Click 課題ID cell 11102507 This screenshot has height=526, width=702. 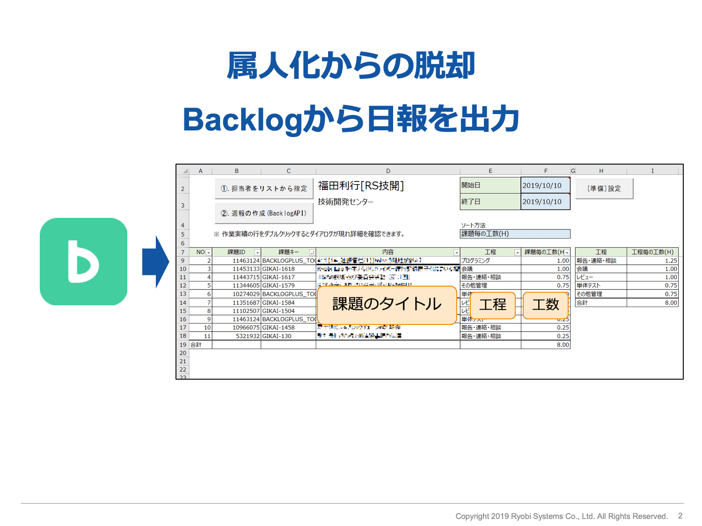[236, 311]
